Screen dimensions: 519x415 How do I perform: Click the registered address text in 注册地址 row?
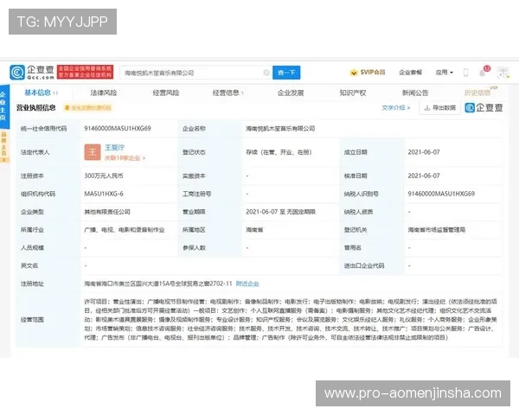point(158,284)
